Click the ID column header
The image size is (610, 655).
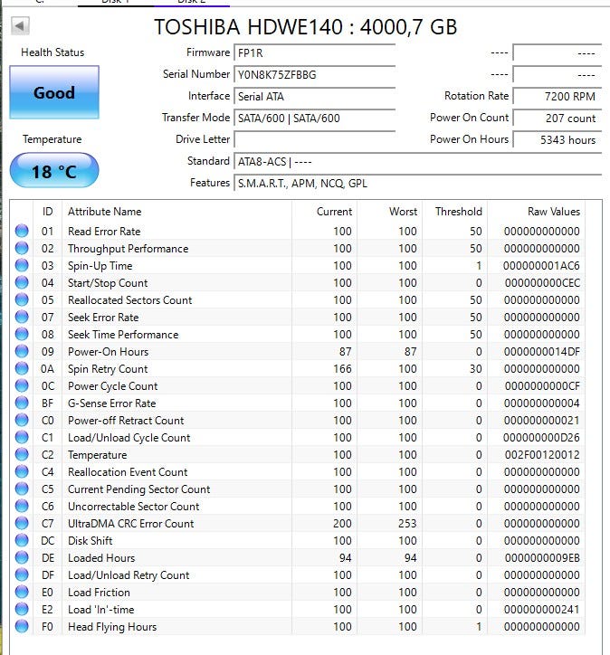point(48,212)
